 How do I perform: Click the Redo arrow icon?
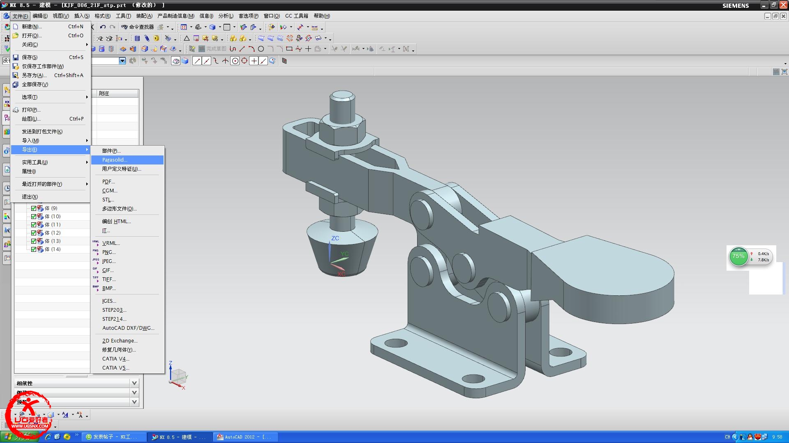point(112,27)
